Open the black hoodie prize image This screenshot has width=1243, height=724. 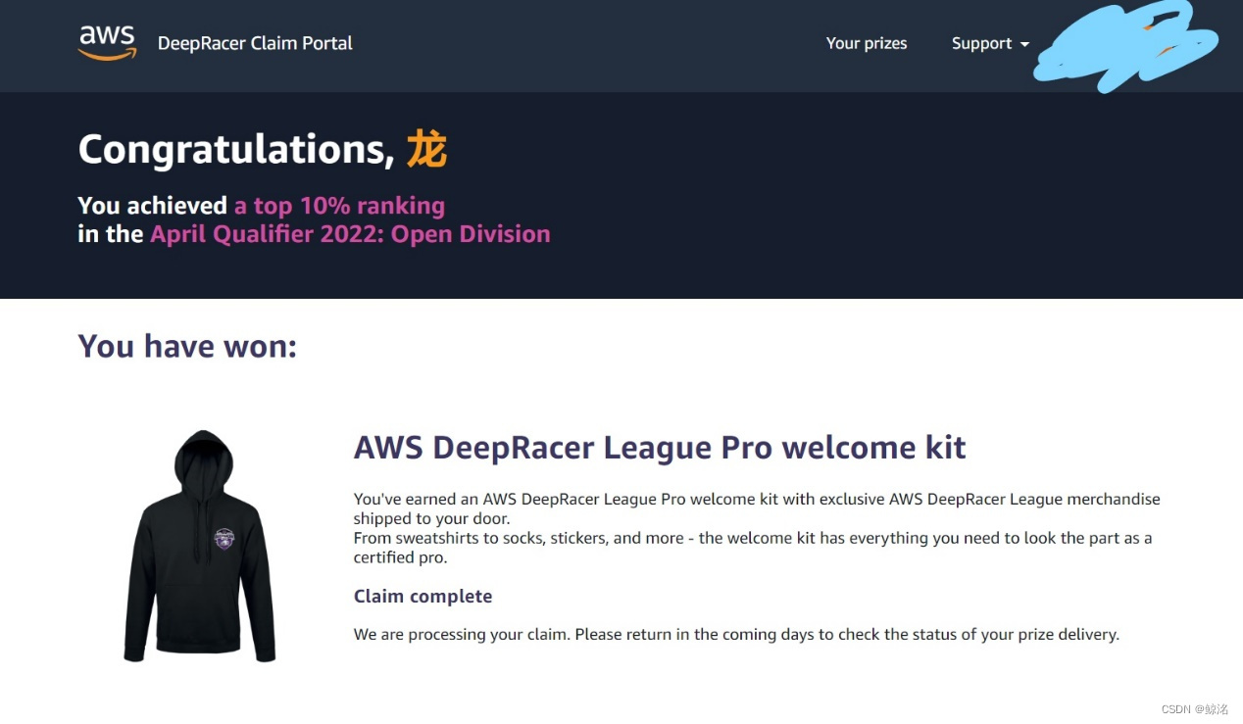201,546
